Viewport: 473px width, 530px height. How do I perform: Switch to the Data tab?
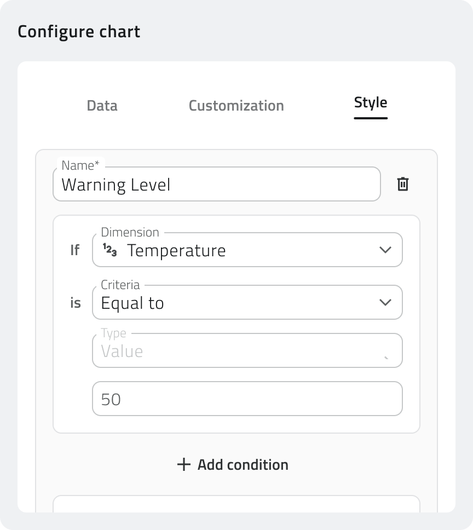click(x=102, y=106)
